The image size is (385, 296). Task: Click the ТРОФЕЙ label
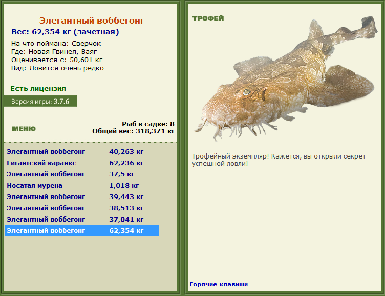(208, 18)
